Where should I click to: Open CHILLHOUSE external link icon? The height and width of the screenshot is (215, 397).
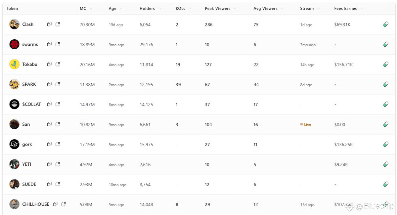click(64, 204)
